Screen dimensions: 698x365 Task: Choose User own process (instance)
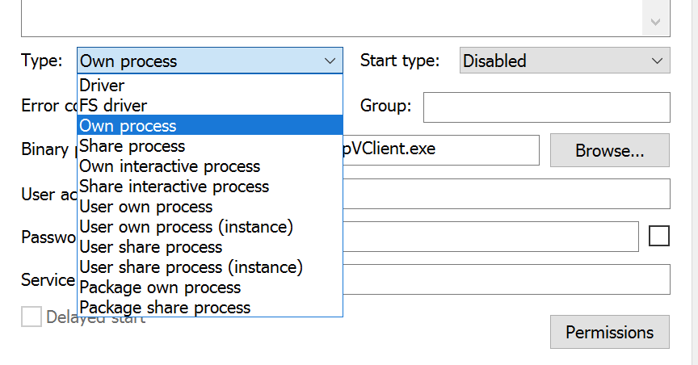[186, 227]
